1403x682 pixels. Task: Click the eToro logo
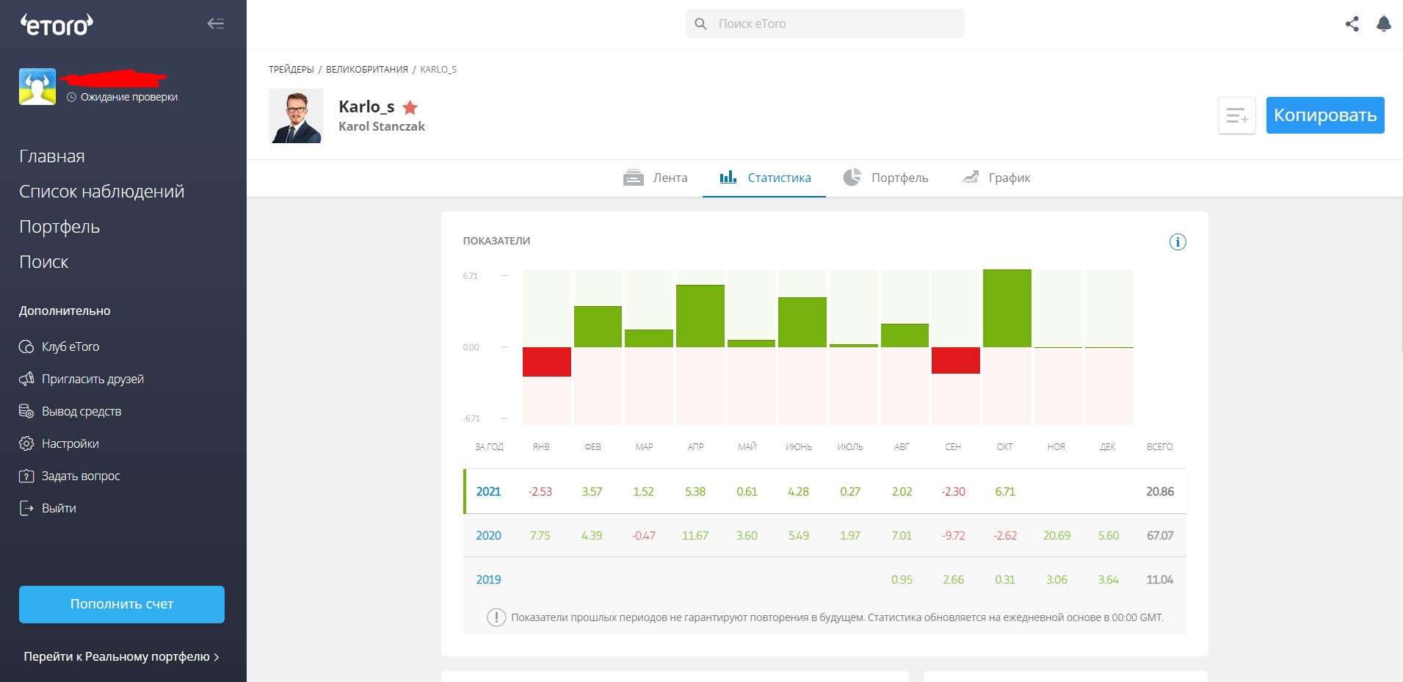point(57,25)
